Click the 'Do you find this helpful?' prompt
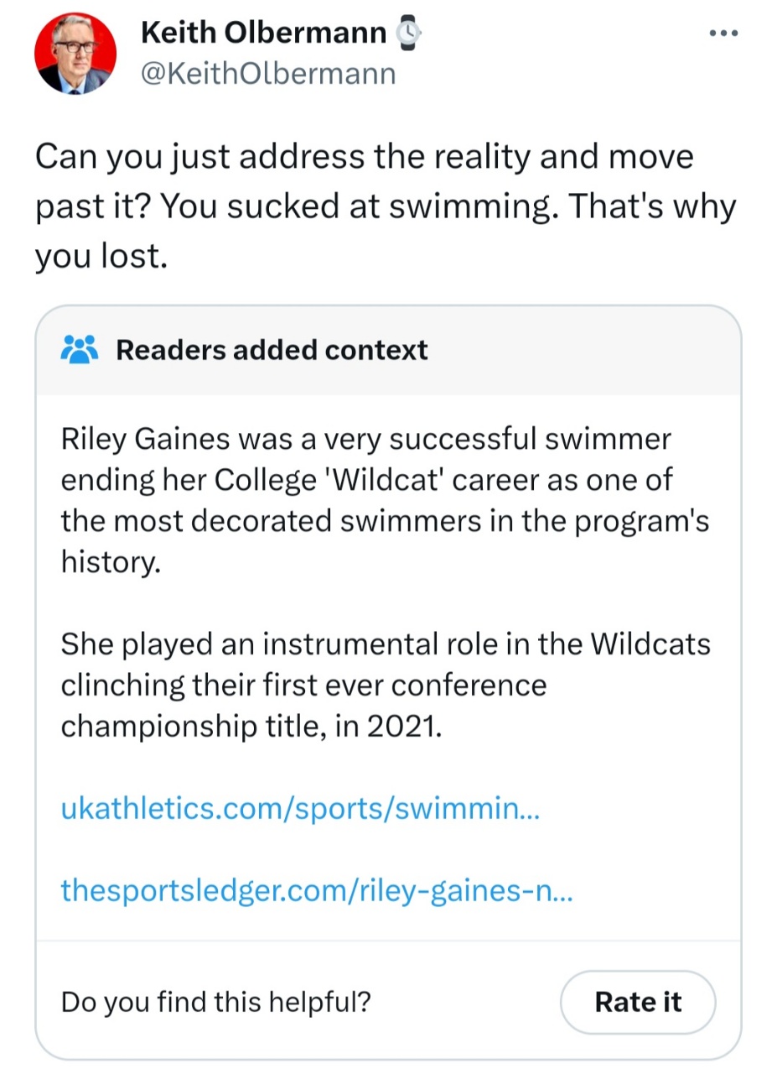 pos(216,1002)
